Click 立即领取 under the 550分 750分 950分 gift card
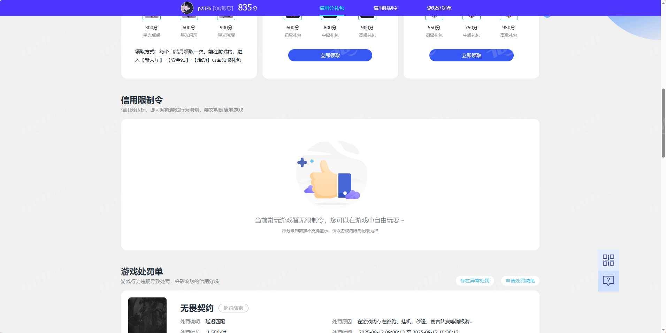This screenshot has width=666, height=333. click(x=471, y=55)
